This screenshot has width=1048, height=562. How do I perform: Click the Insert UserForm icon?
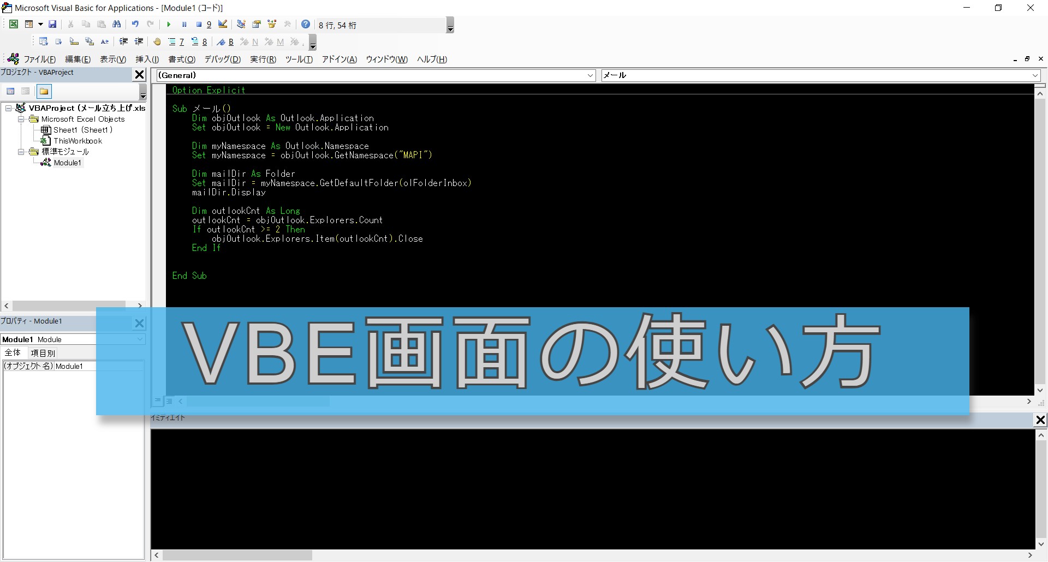tap(29, 25)
